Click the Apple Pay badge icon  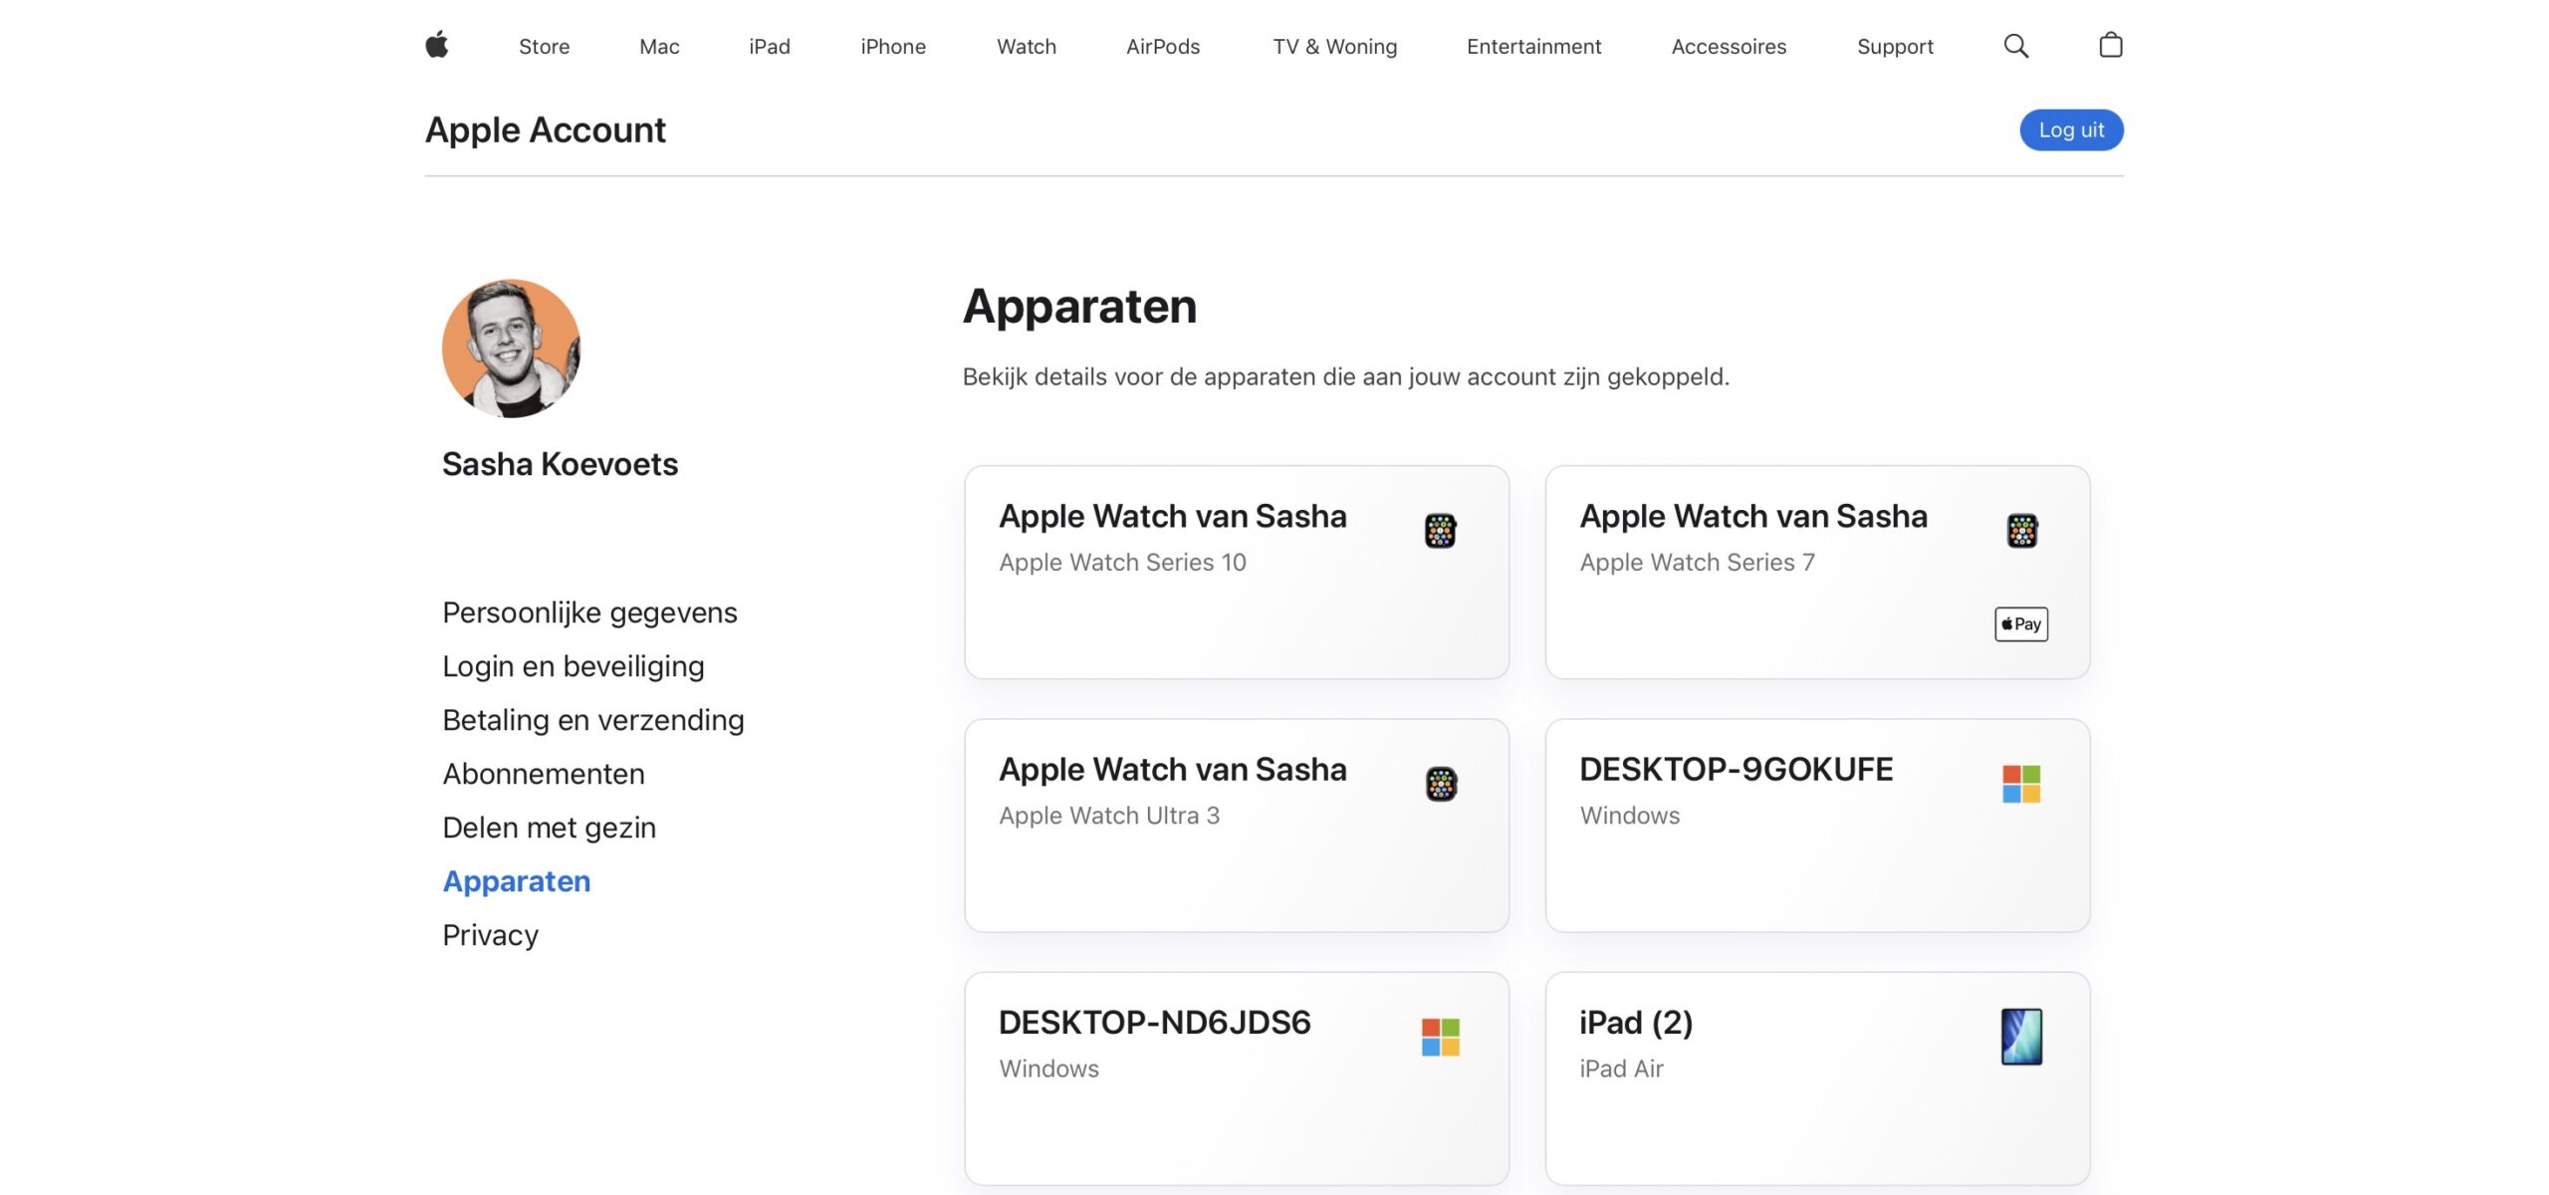click(2020, 624)
